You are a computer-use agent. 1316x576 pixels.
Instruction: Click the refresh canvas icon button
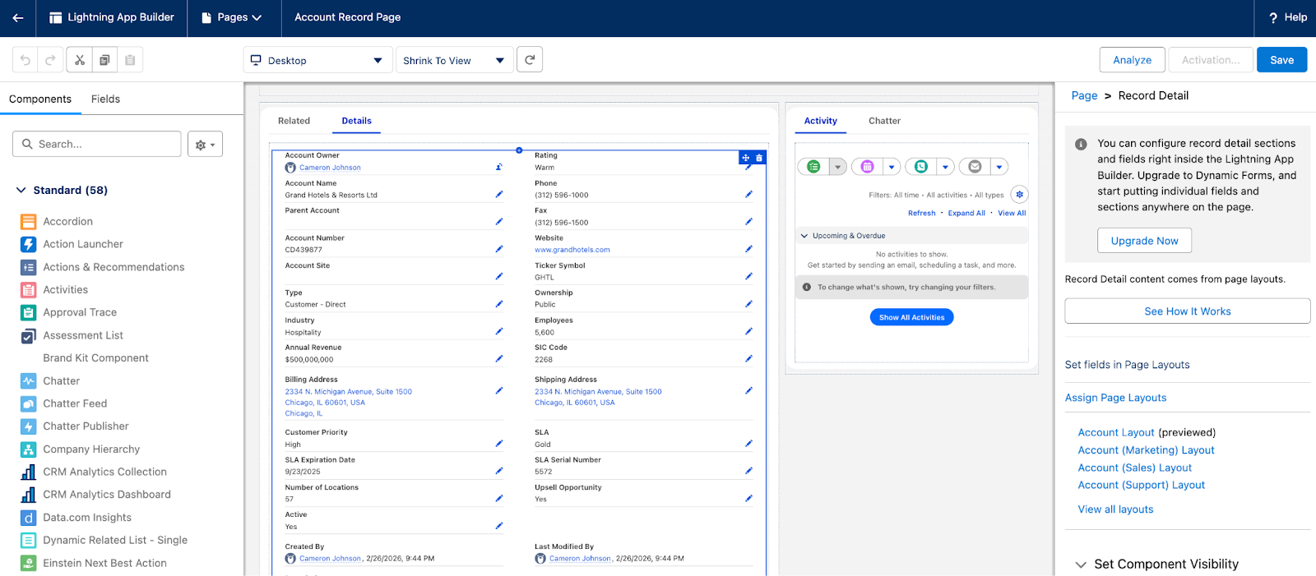530,60
